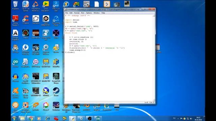Select the Advego Plagiatus desktop icon
The width and height of the screenshot is (216, 121).
click(x=16, y=35)
